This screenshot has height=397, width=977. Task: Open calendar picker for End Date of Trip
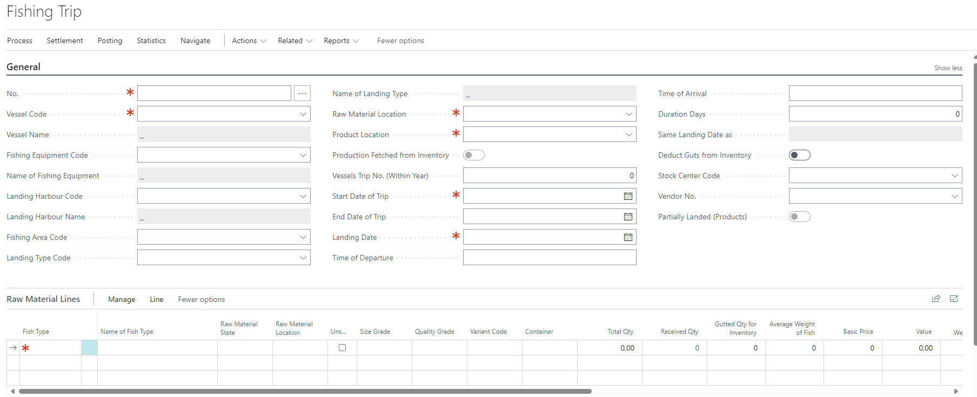point(628,217)
